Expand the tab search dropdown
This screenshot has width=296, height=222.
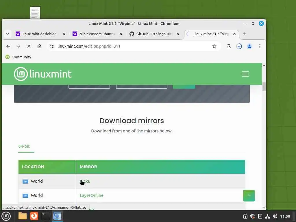(x=8, y=34)
